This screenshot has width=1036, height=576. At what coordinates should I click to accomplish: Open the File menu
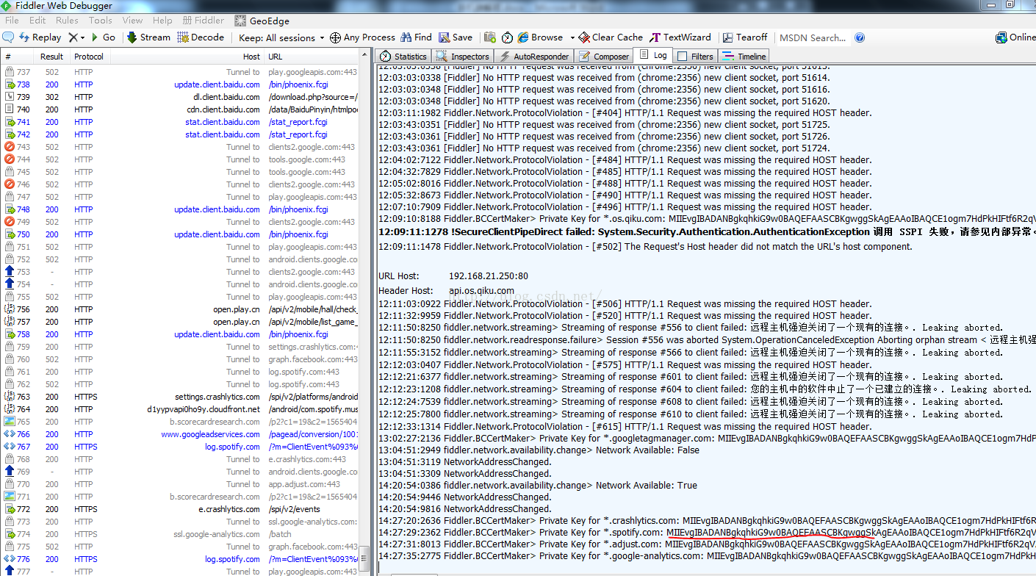[12, 21]
